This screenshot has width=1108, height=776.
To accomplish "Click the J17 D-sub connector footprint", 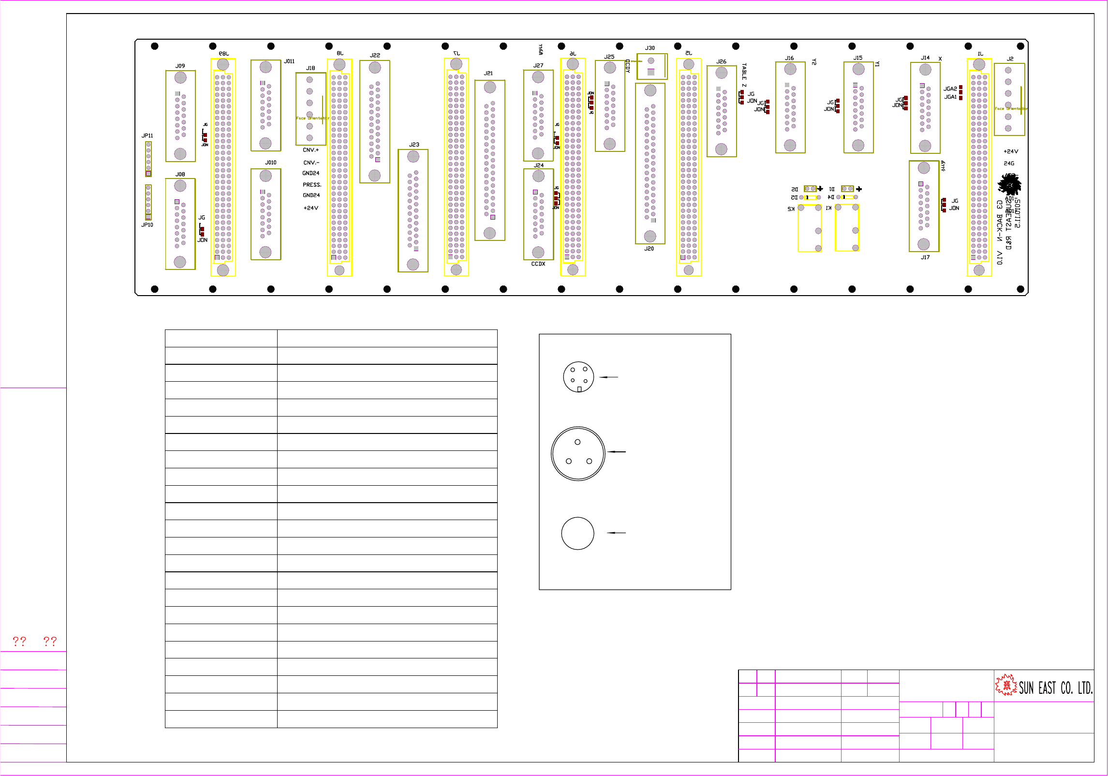I will (x=924, y=206).
